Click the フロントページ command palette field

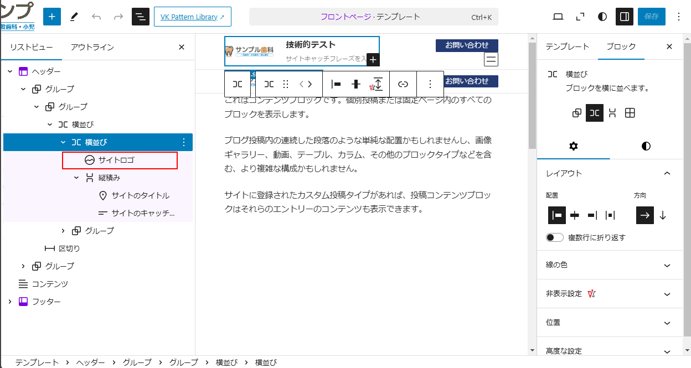point(373,17)
